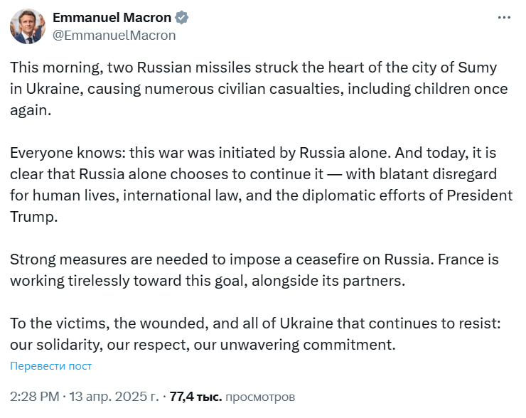The height and width of the screenshot is (418, 526).
Task: Open Emmanuel Macron's profile picture
Action: [28, 26]
